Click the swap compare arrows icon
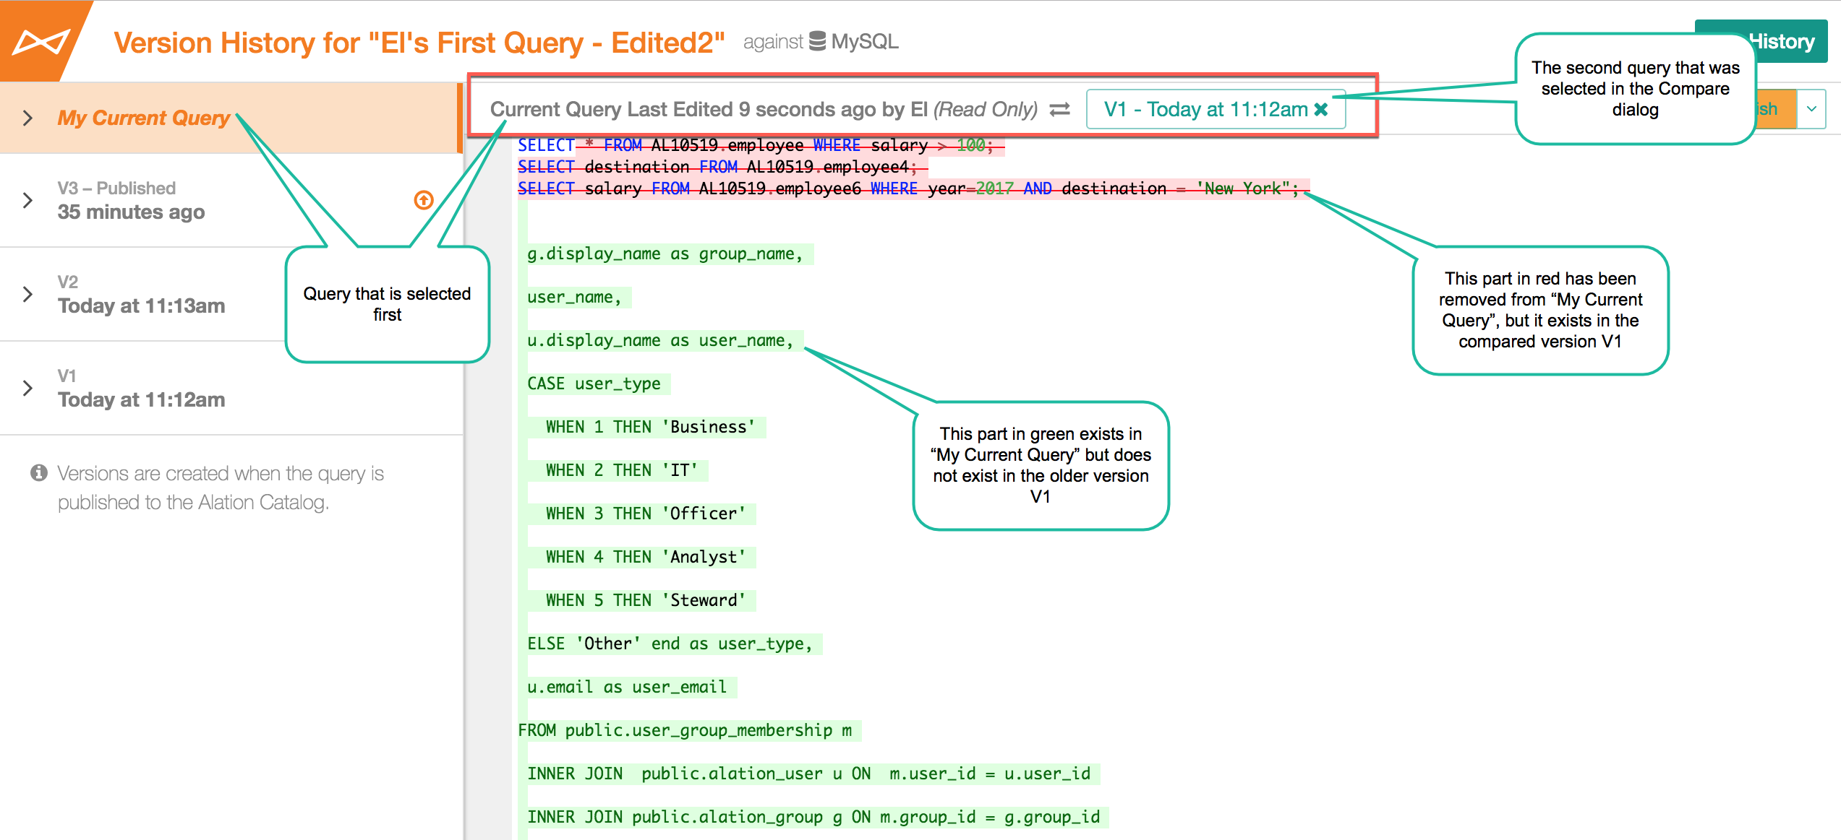Image resolution: width=1841 pixels, height=840 pixels. coord(1060,109)
